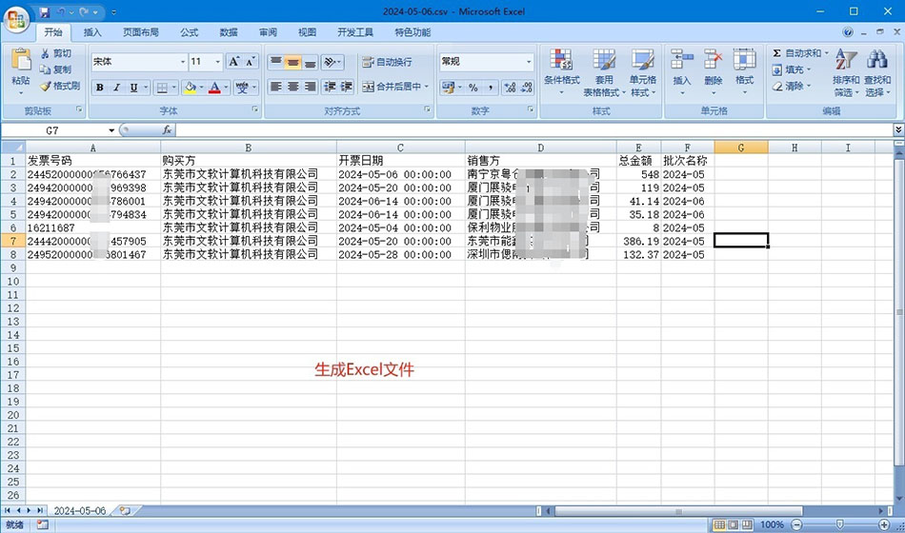Click the AutoSum (自动求和) sigma icon

click(777, 53)
